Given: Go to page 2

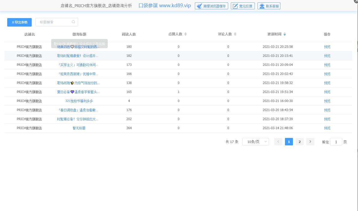Looking at the screenshot, I should 299,142.
